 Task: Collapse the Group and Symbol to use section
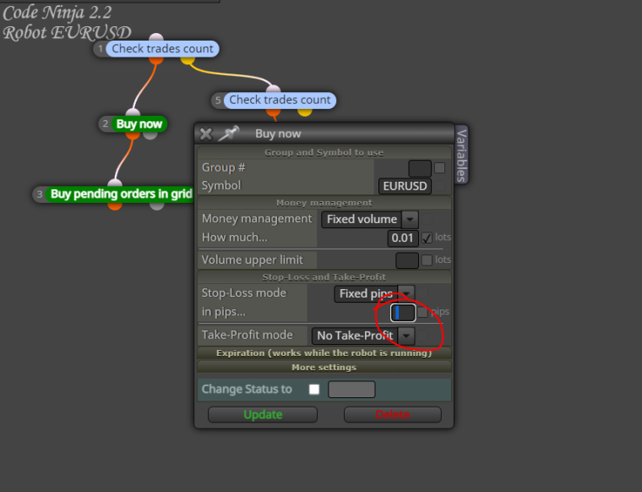coord(324,152)
